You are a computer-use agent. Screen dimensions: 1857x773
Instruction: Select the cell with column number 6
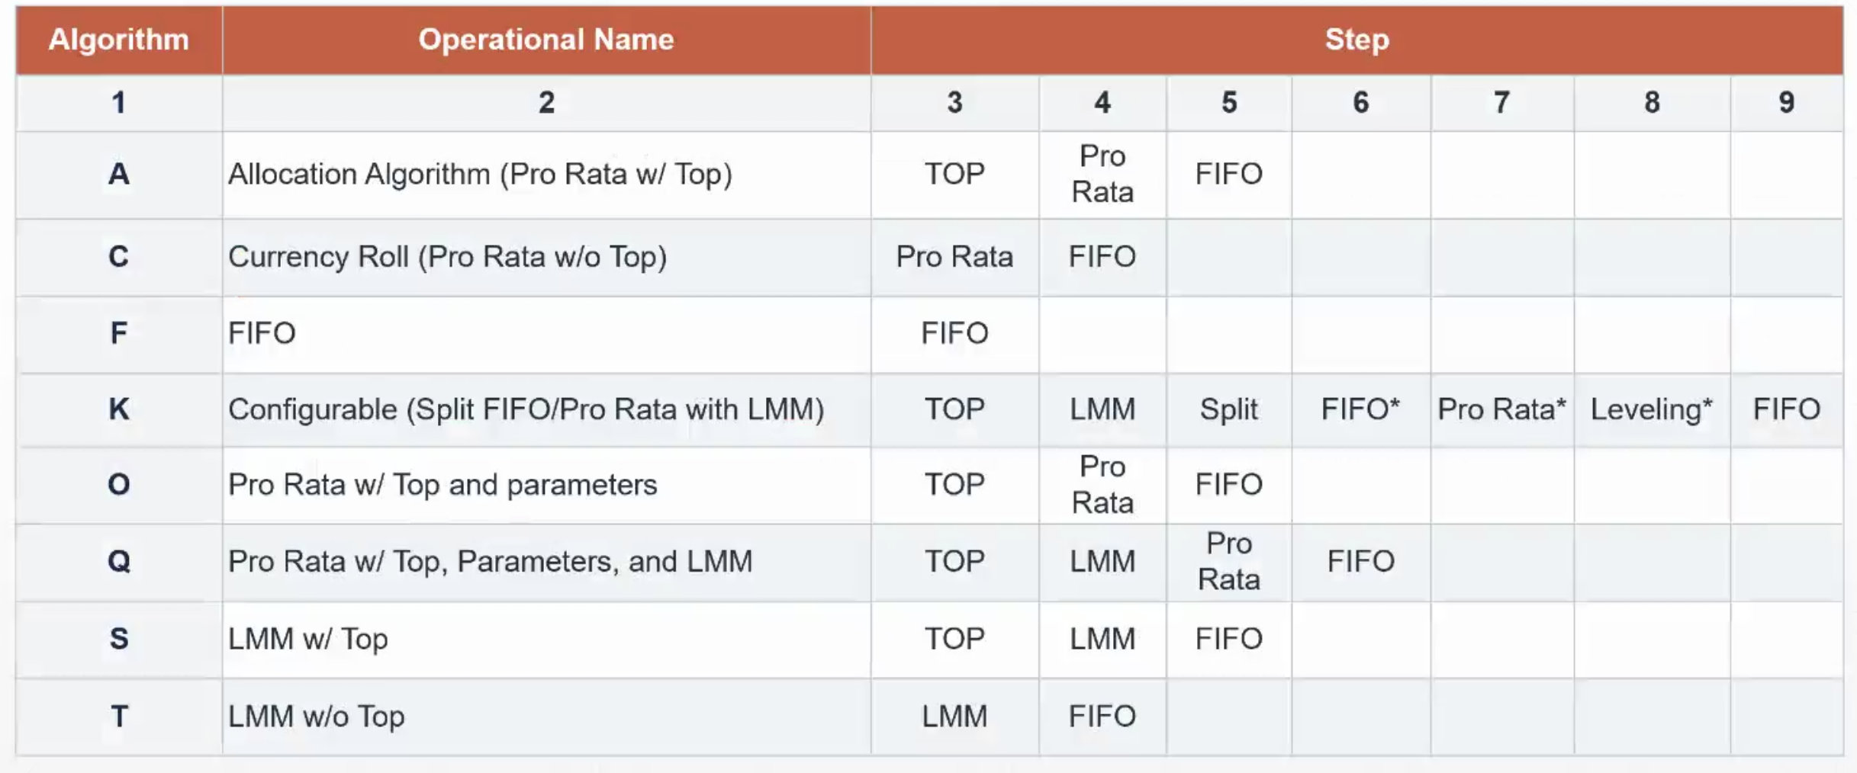pos(1360,103)
